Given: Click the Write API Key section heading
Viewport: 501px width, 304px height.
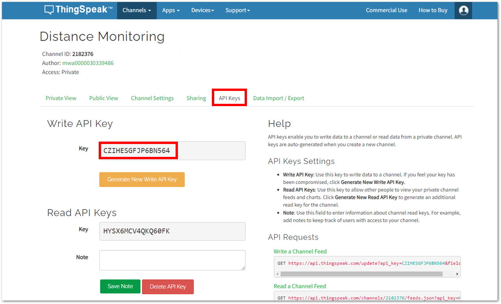Looking at the screenshot, I should (80, 124).
